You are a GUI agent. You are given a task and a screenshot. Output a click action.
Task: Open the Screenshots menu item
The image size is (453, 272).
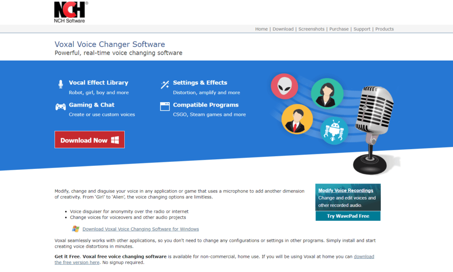pos(311,29)
